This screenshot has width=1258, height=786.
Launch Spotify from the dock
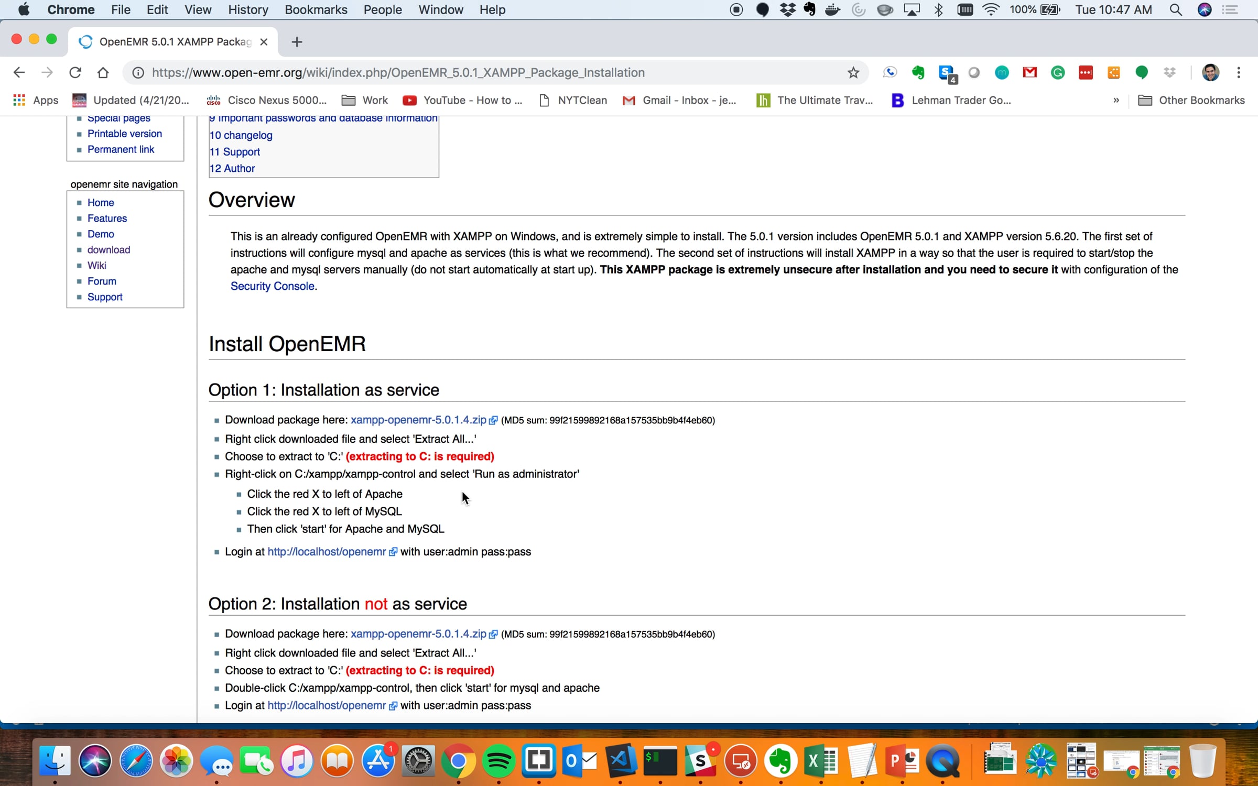498,761
